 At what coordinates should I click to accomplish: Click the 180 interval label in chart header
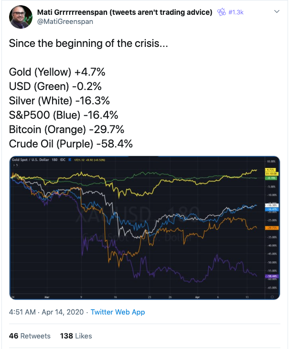tap(54, 159)
